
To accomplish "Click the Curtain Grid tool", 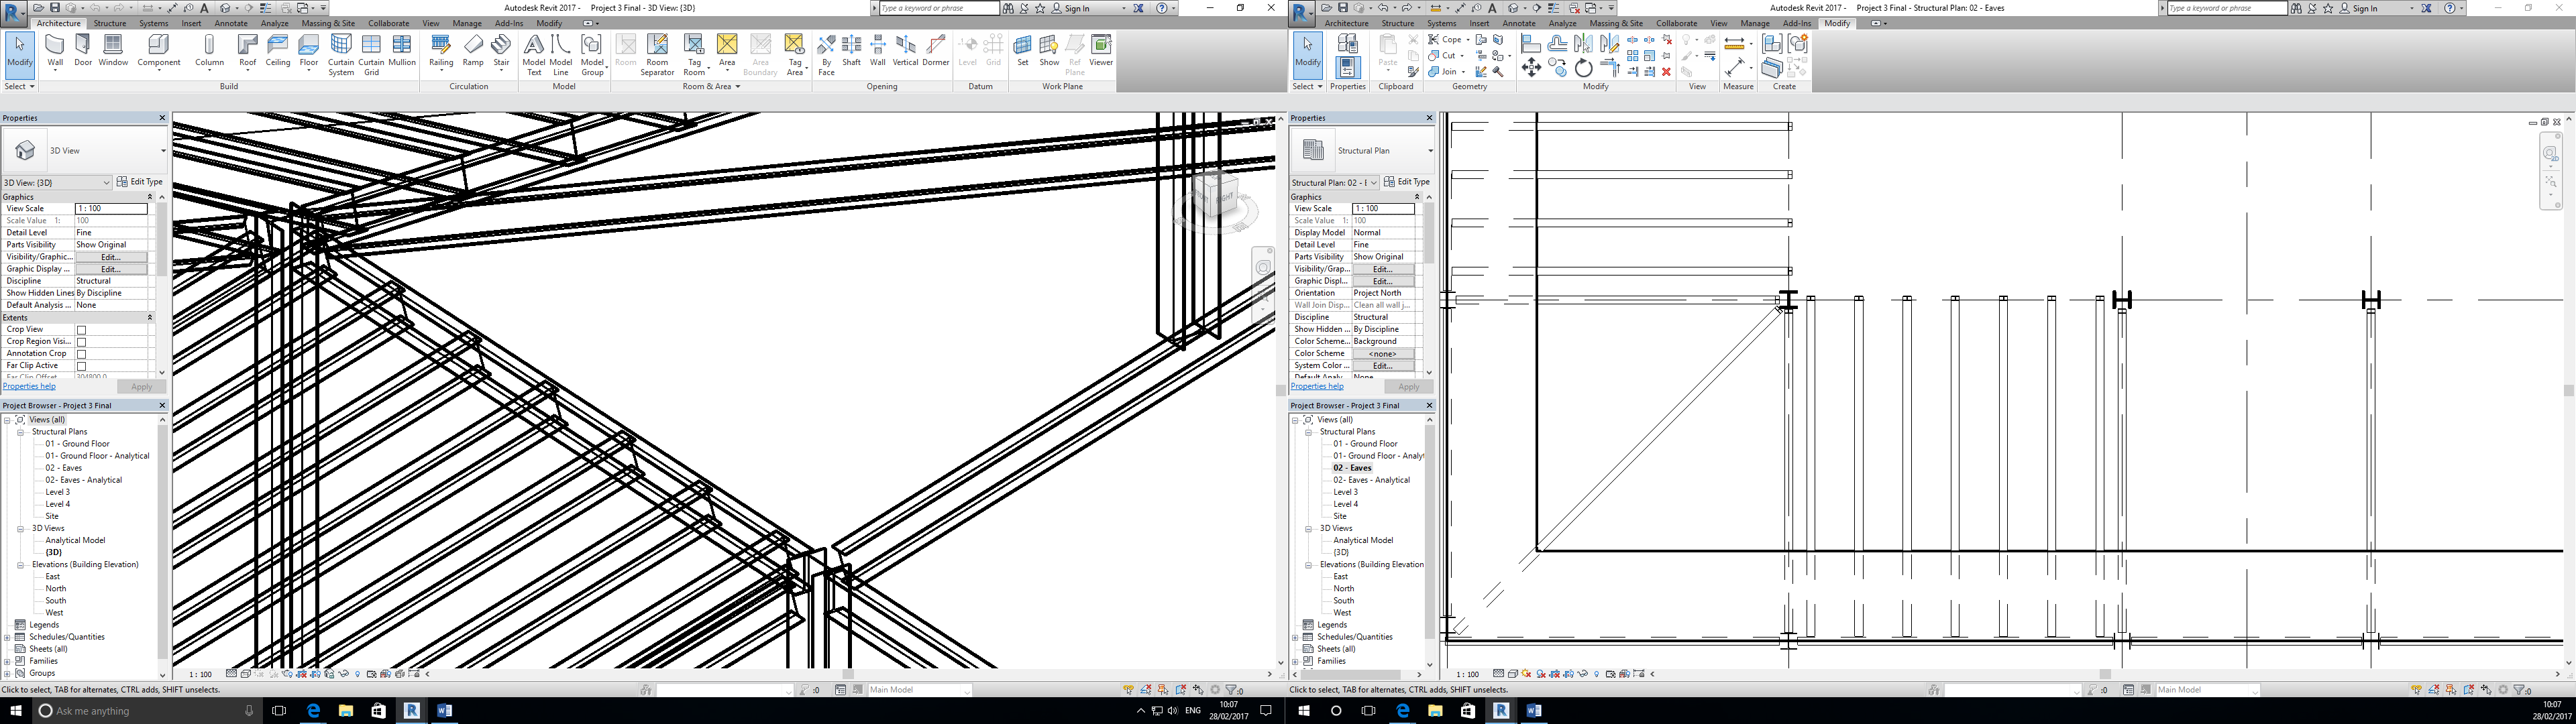I will click(x=371, y=55).
